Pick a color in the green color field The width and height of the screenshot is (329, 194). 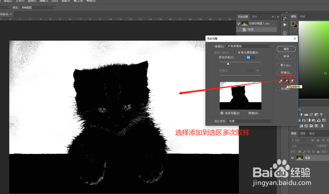click(x=314, y=60)
